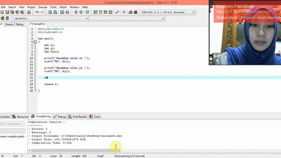The height and width of the screenshot is (158, 281).
Task: Click Compile and Run icon
Action: [x=105, y=12]
